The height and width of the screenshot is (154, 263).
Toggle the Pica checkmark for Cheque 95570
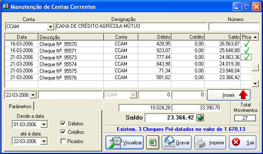pyautogui.click(x=246, y=44)
